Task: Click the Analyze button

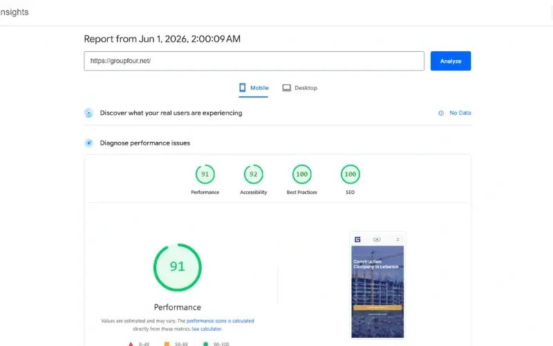Action: [451, 61]
